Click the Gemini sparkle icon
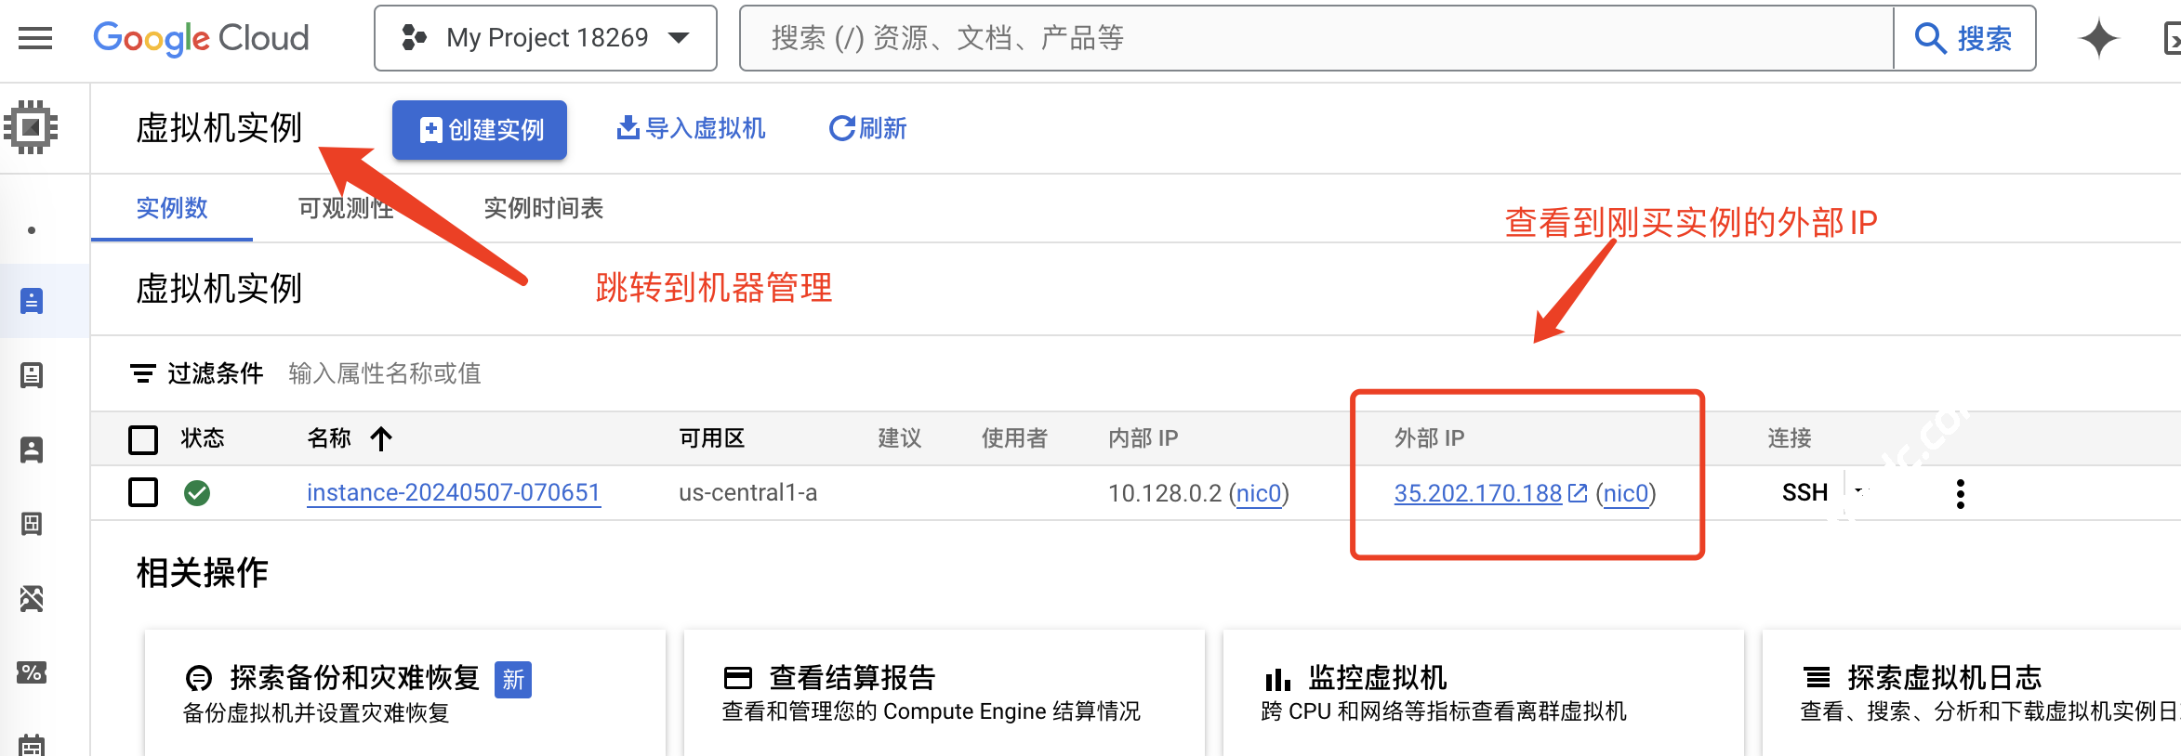The image size is (2181, 756). click(2097, 39)
